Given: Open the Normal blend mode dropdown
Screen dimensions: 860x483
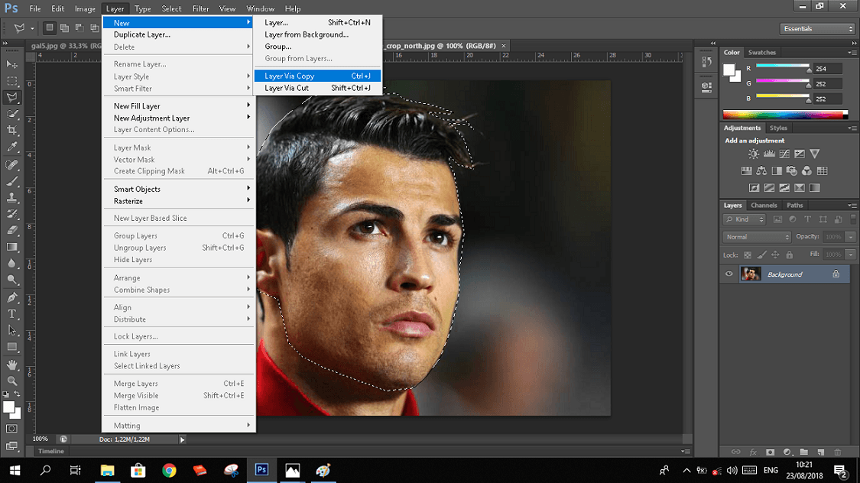Looking at the screenshot, I should coord(757,237).
